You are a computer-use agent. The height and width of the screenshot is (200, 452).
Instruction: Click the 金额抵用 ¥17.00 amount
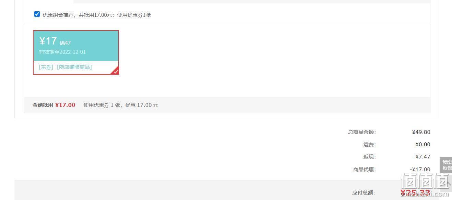point(65,105)
